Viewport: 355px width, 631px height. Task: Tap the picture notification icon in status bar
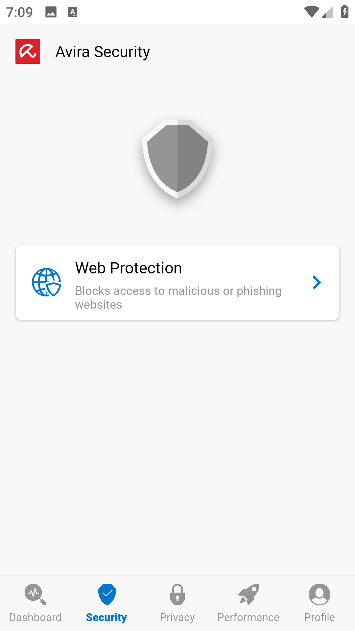(51, 12)
